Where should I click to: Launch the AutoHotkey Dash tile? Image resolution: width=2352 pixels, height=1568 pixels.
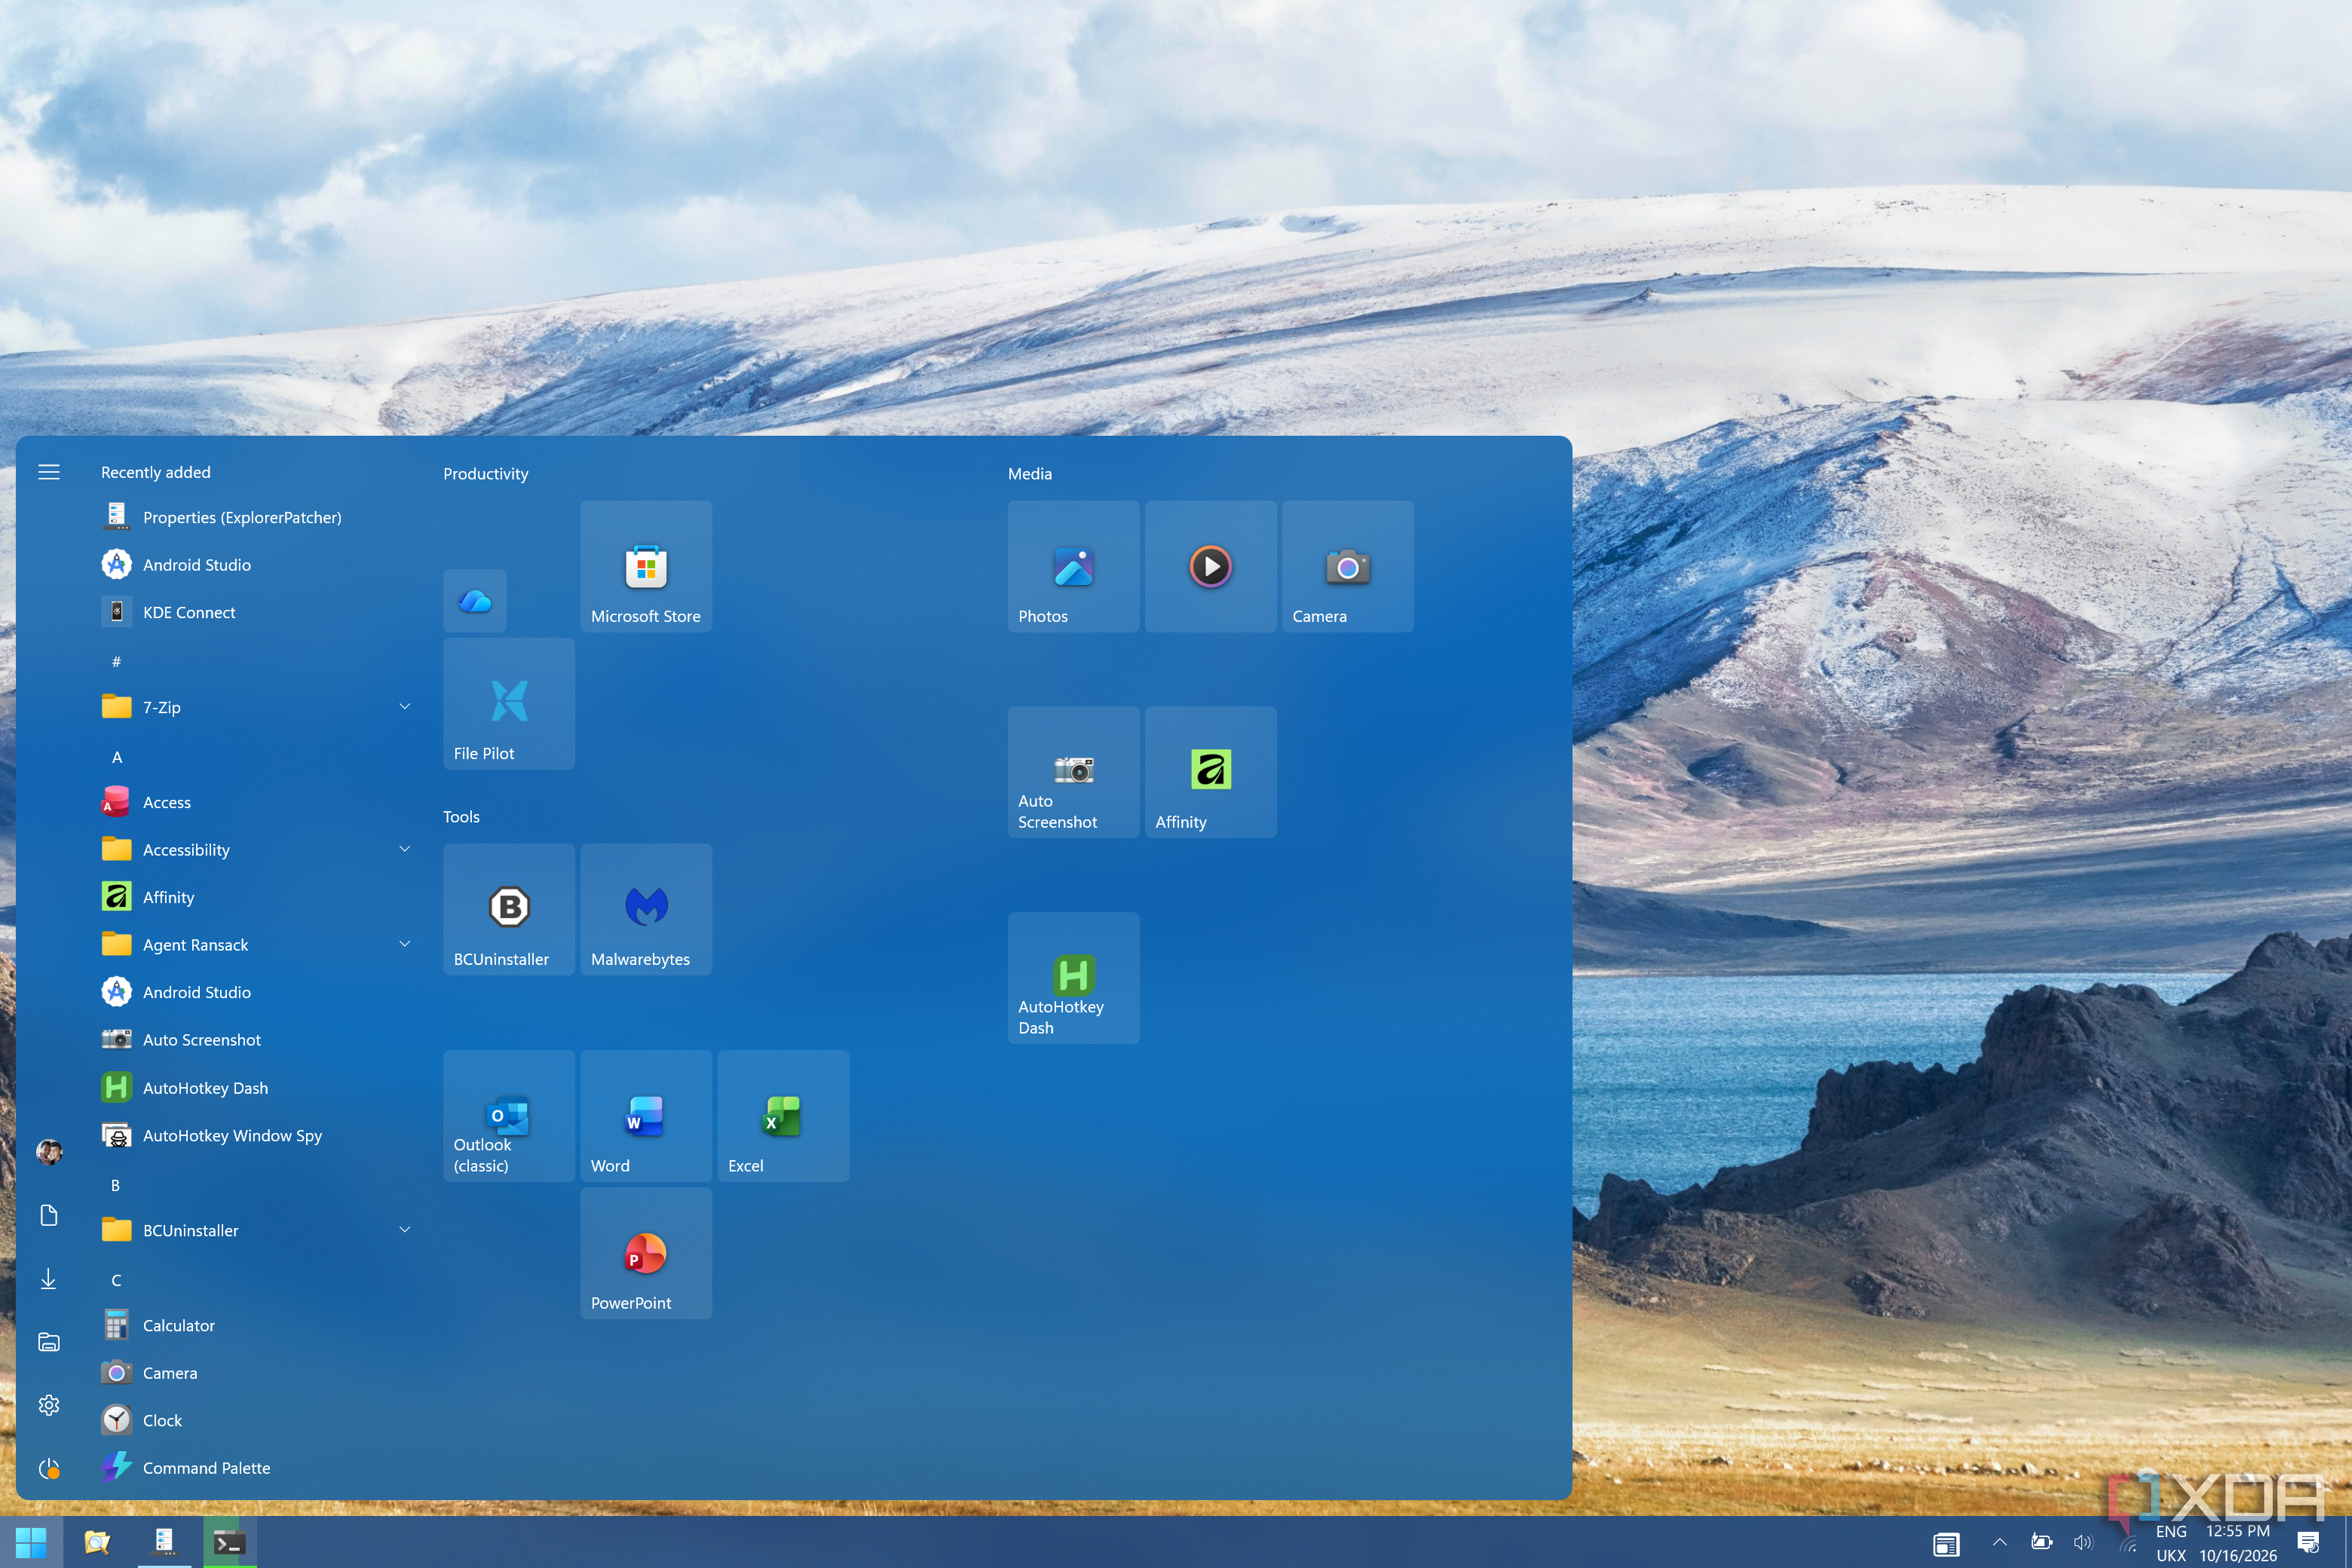pyautogui.click(x=1073, y=978)
